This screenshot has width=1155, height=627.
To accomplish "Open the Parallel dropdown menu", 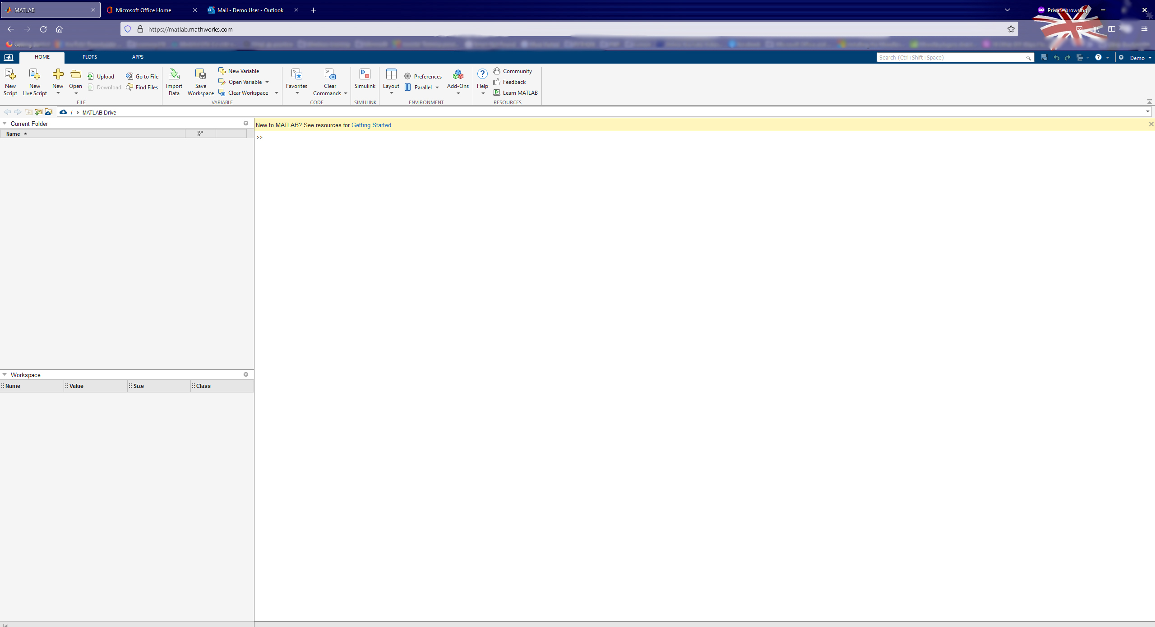I will pos(437,88).
